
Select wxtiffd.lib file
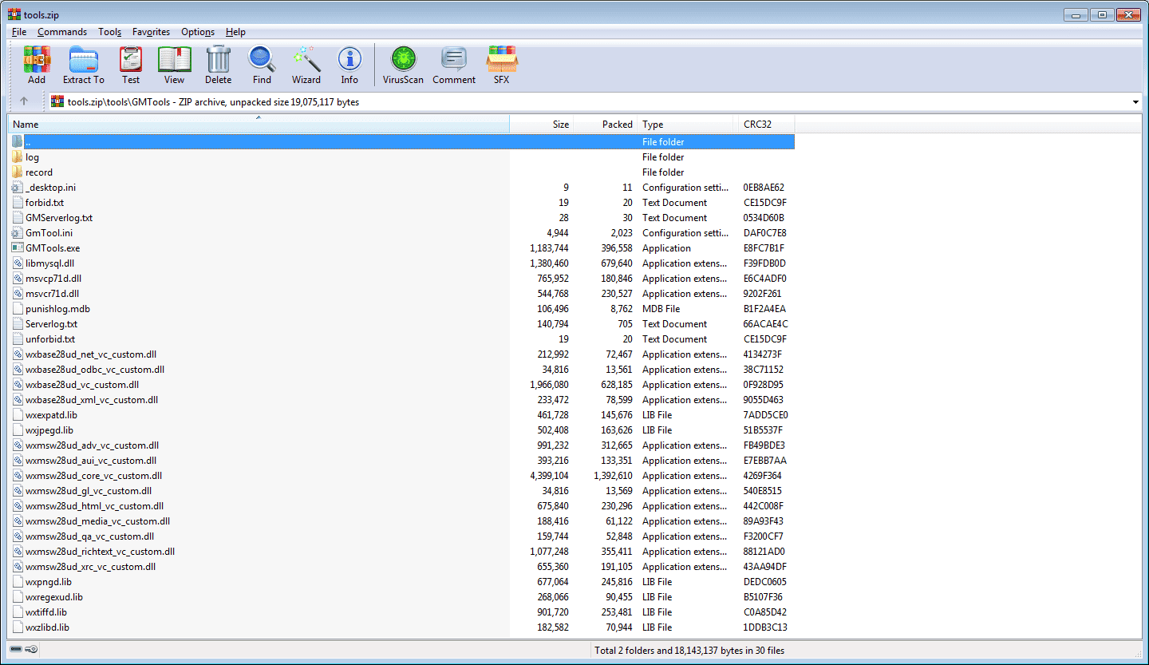(x=46, y=612)
